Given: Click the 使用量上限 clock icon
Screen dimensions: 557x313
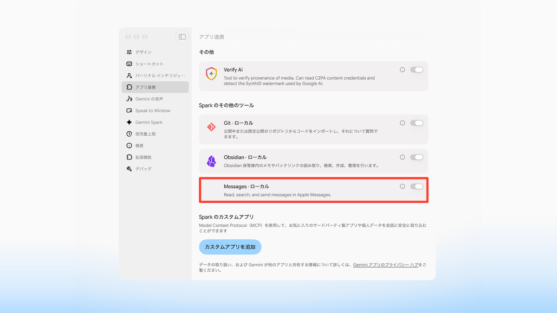Looking at the screenshot, I should pos(130,134).
